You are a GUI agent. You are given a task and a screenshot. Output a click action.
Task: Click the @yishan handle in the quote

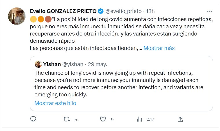coord(73,64)
